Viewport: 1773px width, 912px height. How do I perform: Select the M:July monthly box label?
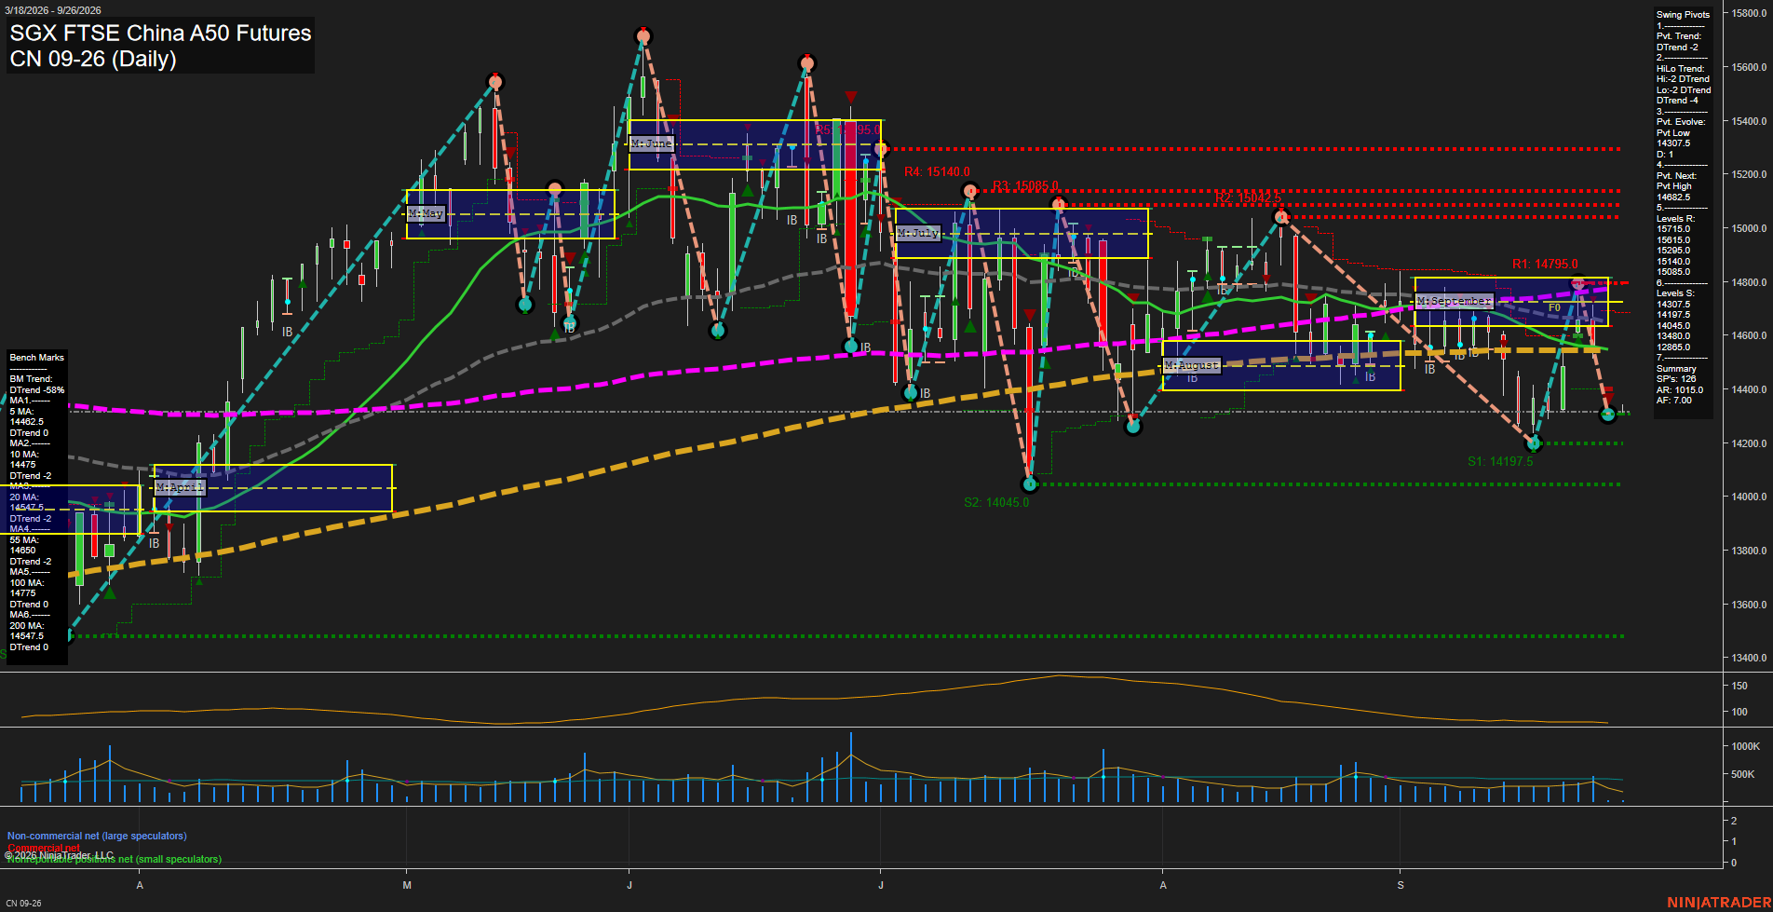pyautogui.click(x=918, y=233)
